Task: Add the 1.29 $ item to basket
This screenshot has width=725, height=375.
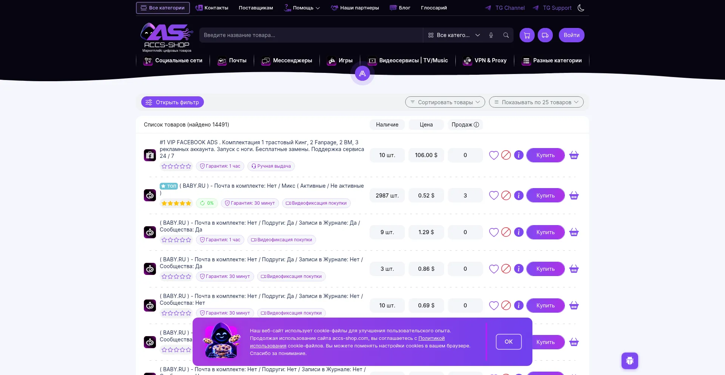Action: [574, 232]
